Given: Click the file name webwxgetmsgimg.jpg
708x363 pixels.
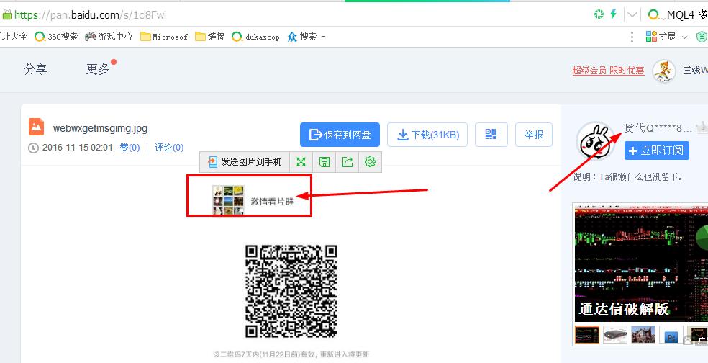Looking at the screenshot, I should click(x=100, y=128).
